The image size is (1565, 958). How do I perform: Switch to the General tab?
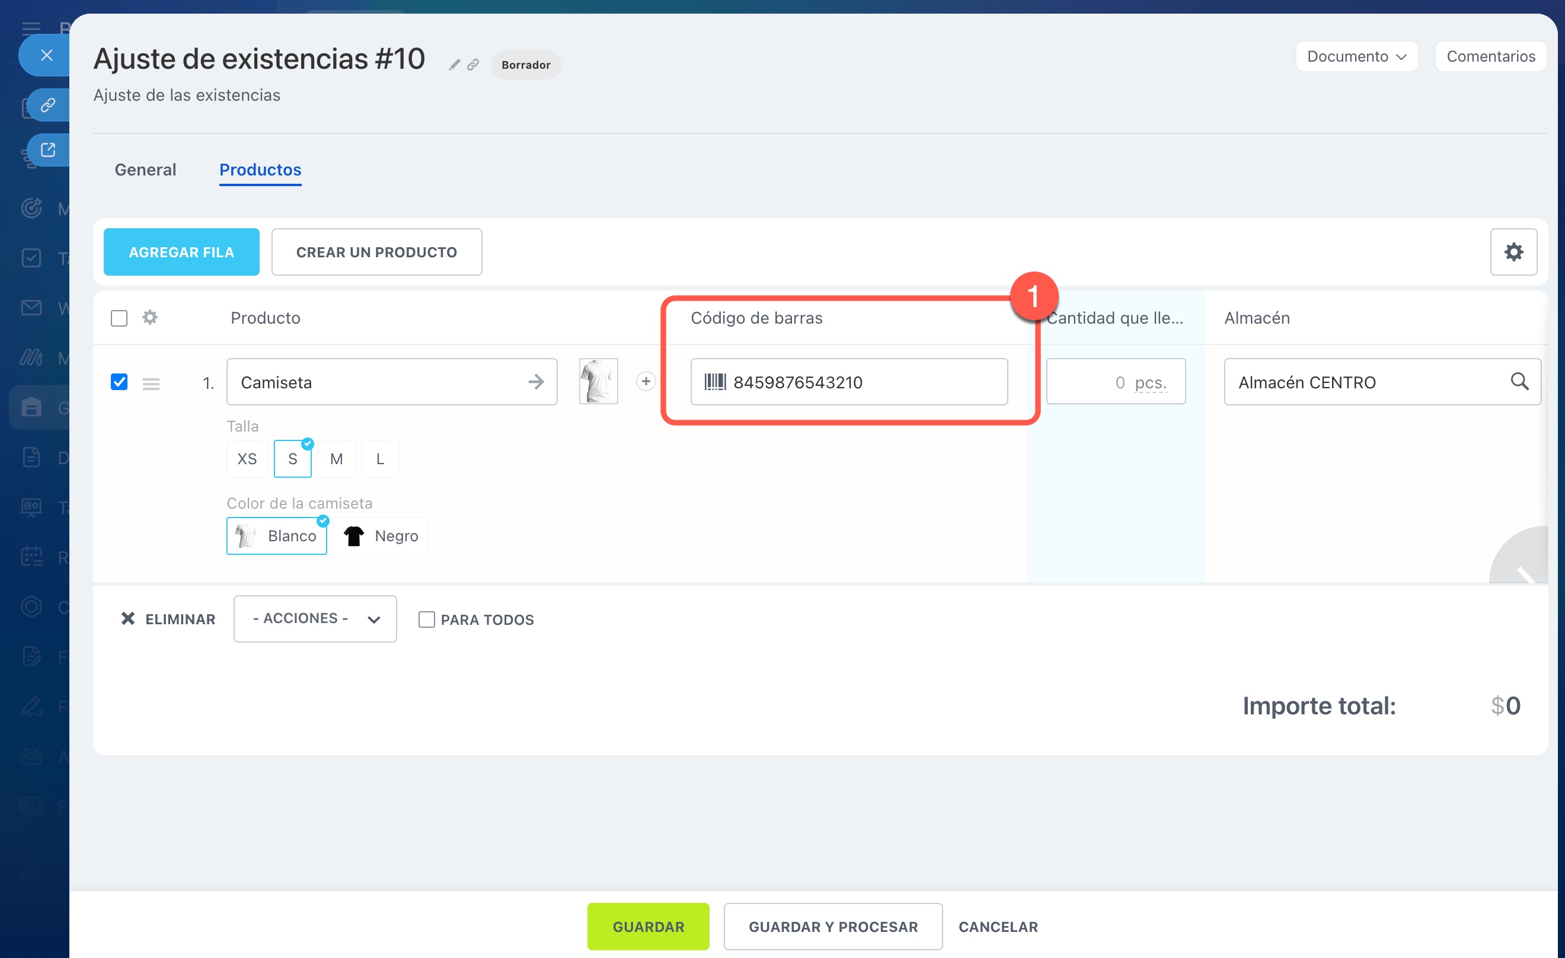point(145,170)
